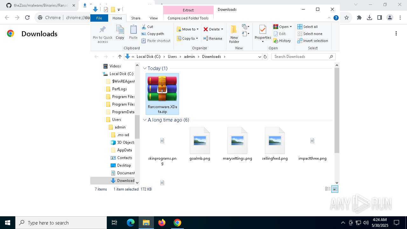The height and width of the screenshot is (229, 407).
Task: Switch to the View ribbon tab
Action: click(154, 18)
